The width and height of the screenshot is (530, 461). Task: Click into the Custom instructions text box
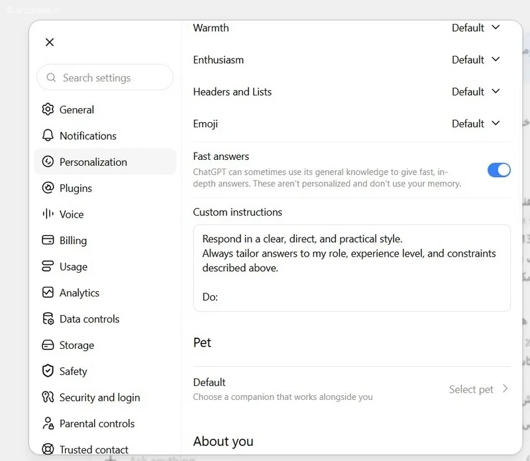(x=352, y=268)
